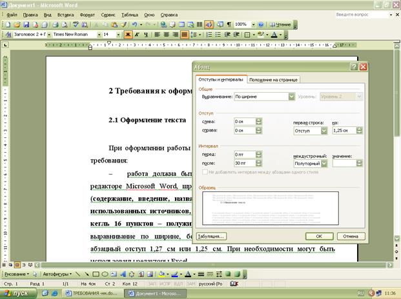Viewport: 401px width, 299px height.
Task: Click the Табуляция button
Action: coord(212,235)
